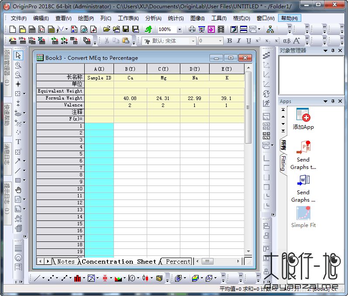348x296 pixels.
Task: Click the Sample ID long name cell
Action: pos(99,78)
